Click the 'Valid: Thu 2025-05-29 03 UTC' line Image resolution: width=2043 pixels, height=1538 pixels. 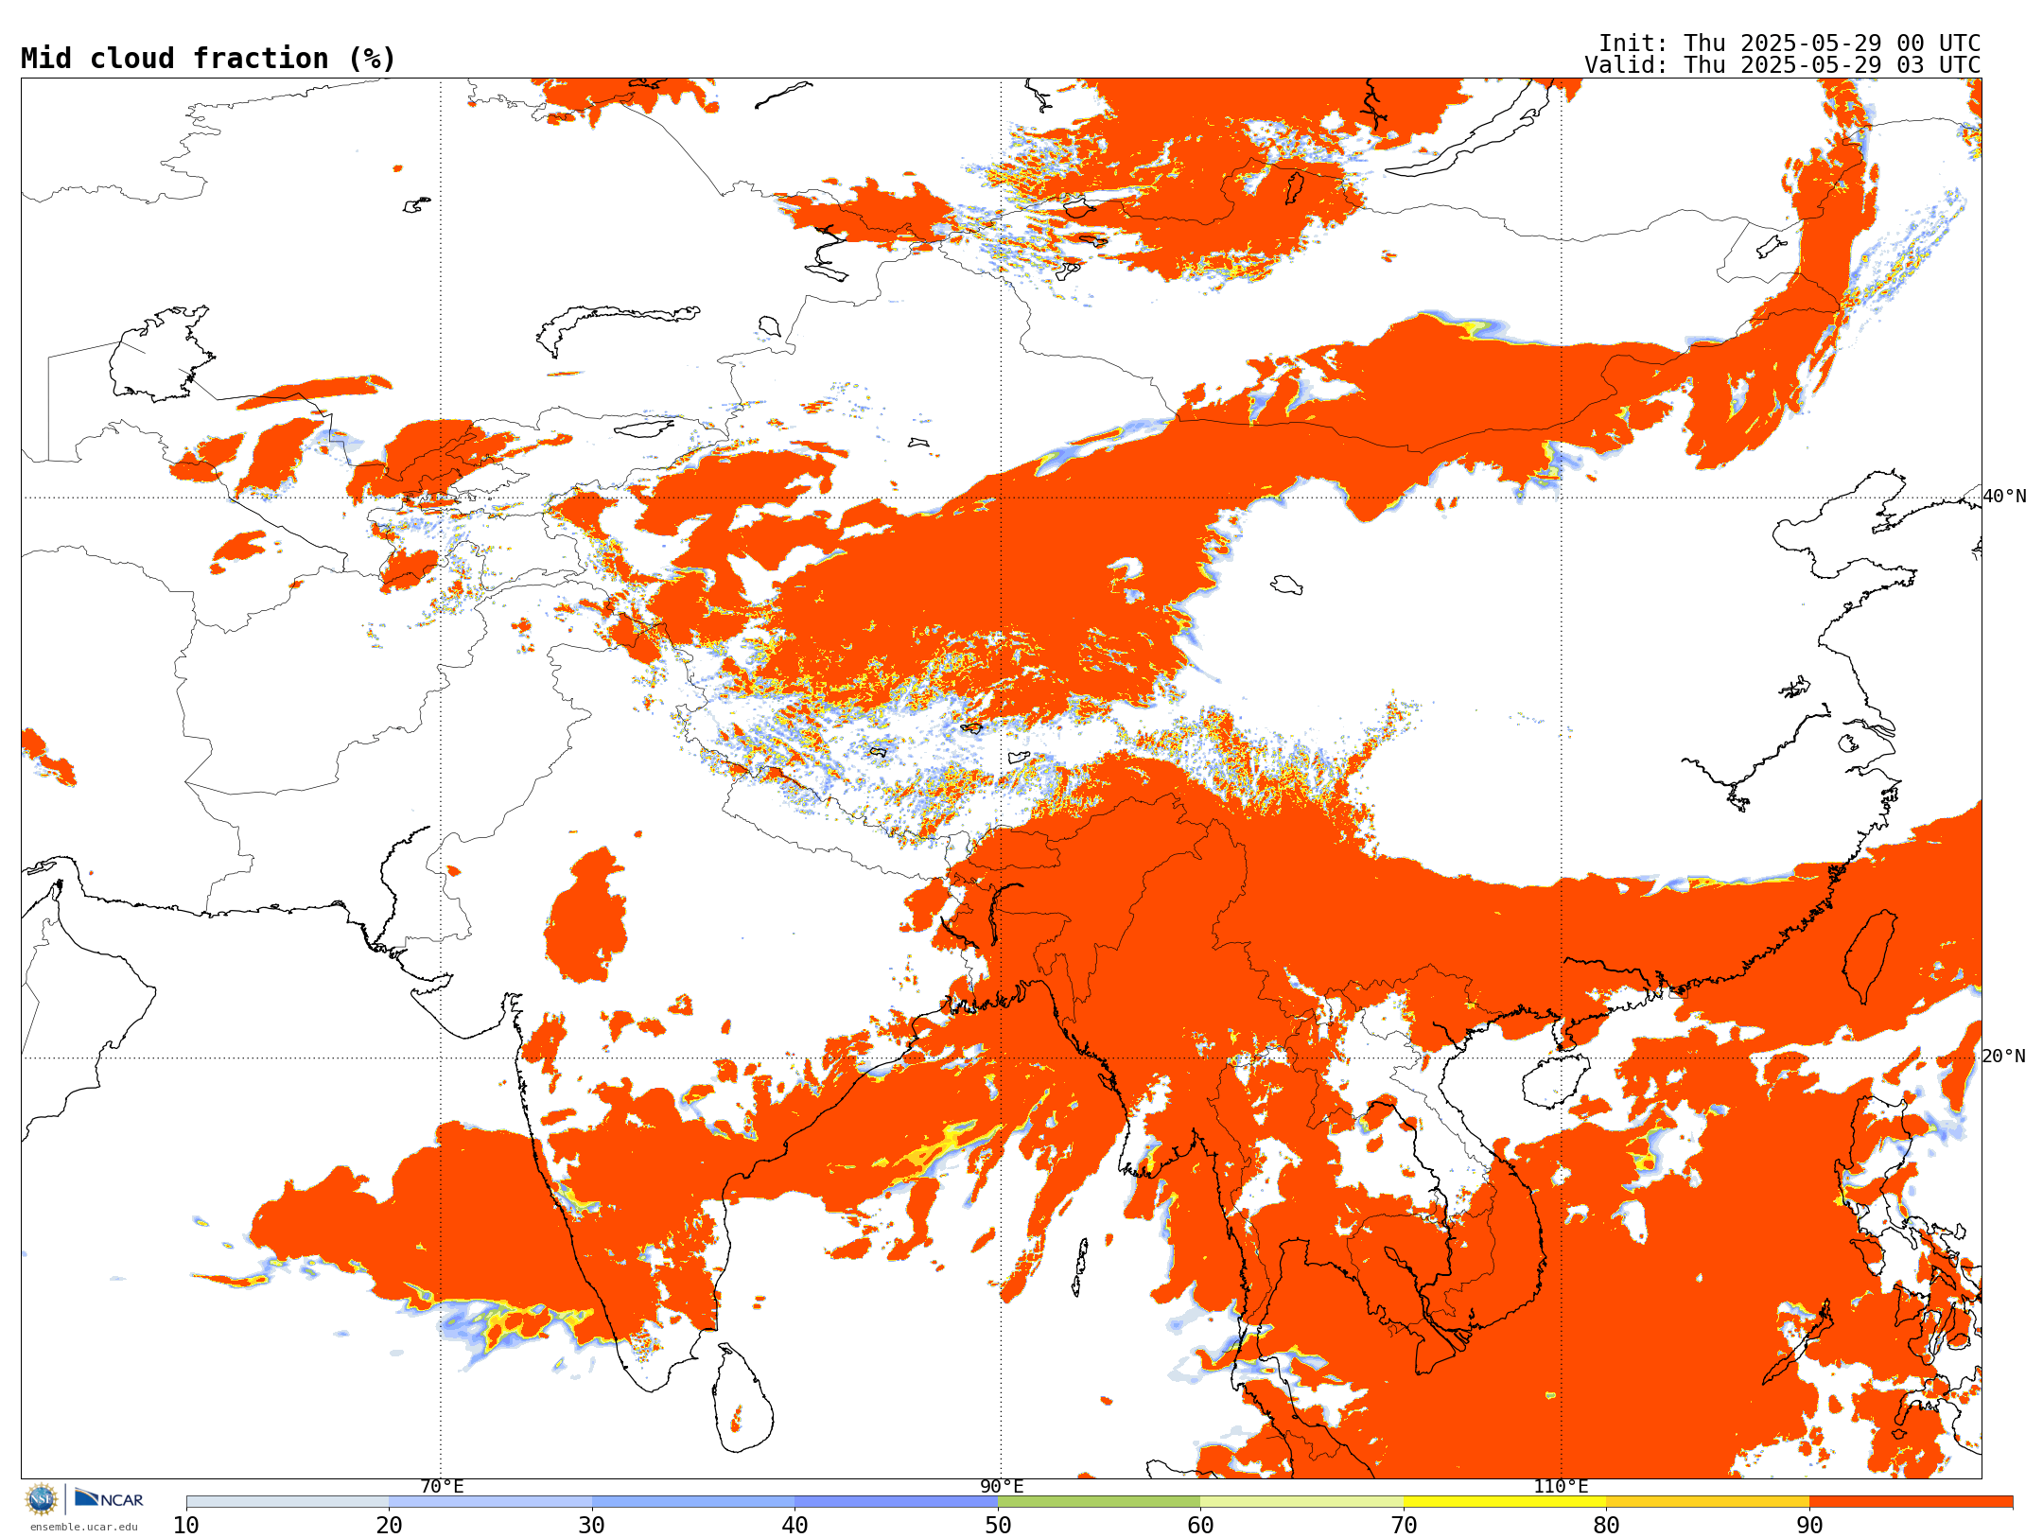tap(1783, 65)
